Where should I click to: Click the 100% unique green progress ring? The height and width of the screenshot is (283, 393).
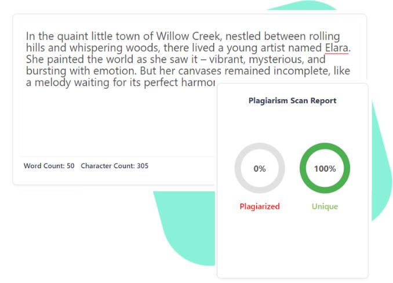tap(325, 168)
